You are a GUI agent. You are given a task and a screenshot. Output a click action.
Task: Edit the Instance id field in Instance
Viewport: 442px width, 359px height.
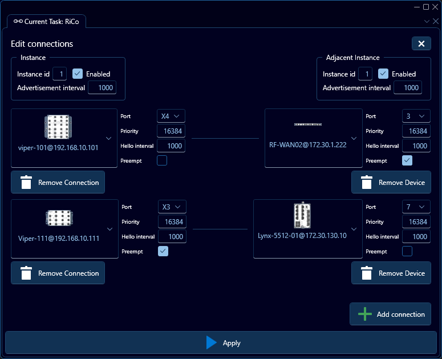[59, 74]
